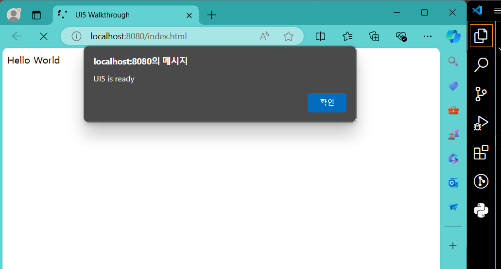Image resolution: width=501 pixels, height=269 pixels.
Task: Open the Edge sidebar Tools briefcase
Action: [453, 111]
